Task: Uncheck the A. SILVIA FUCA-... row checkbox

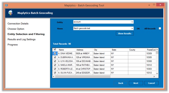Action: [x=55, y=73]
